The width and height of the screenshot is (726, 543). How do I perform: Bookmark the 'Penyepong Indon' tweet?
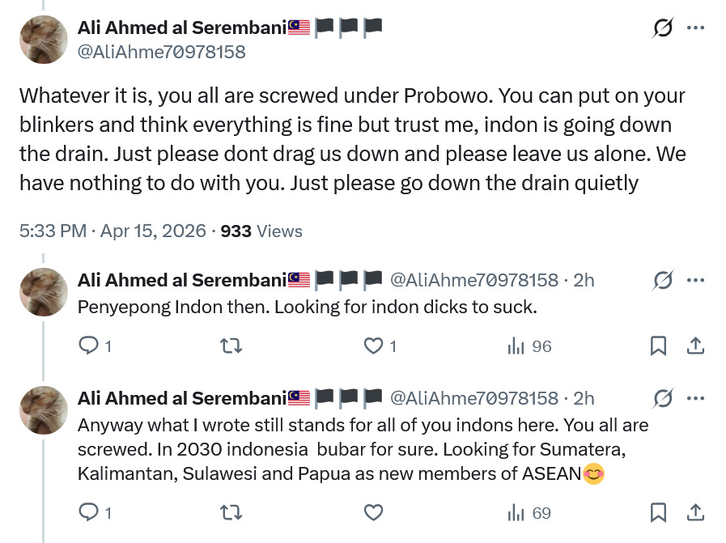[x=659, y=346]
